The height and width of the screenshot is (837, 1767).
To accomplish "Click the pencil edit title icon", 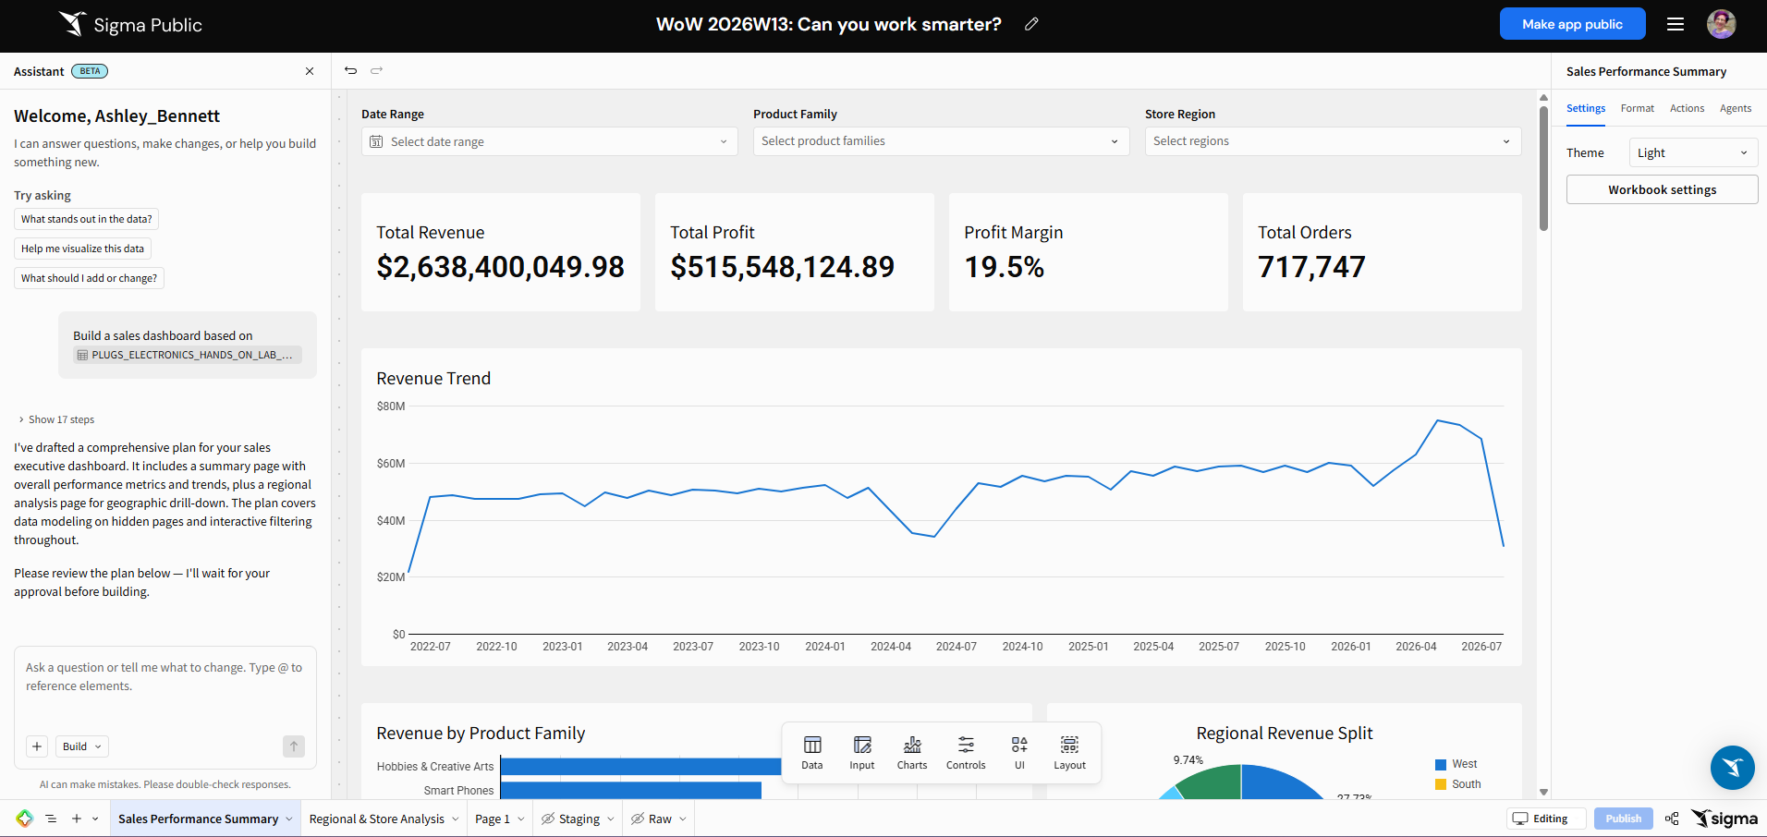I will click(1031, 24).
